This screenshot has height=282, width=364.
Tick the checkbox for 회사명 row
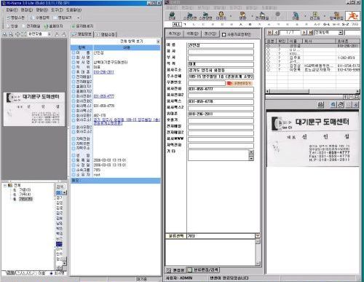pos(74,58)
